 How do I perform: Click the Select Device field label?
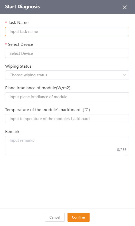point(21,44)
